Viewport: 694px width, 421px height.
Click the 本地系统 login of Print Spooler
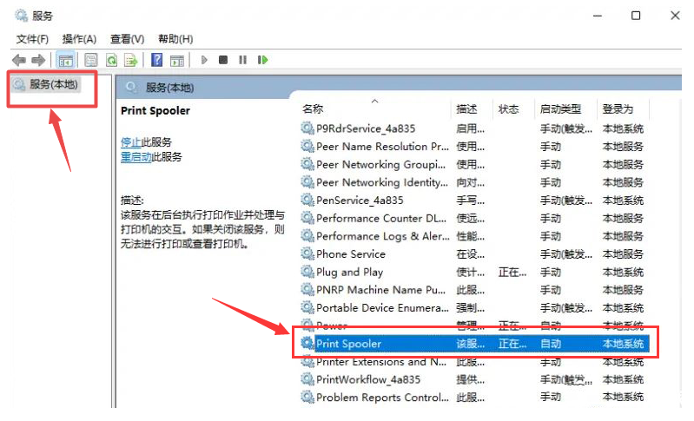coord(623,344)
